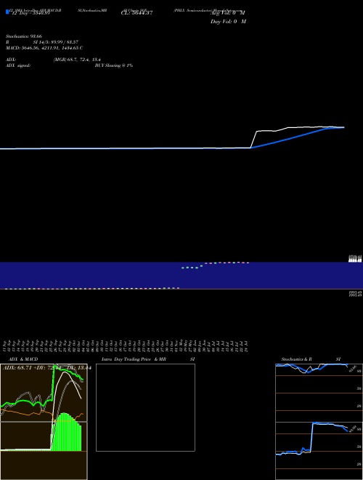This screenshot has width=363, height=480.
Task: Click the upper Stochastics chart line
Action: (311, 368)
